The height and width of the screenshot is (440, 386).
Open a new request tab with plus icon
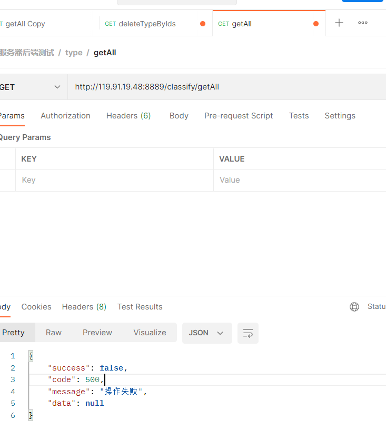coord(339,23)
